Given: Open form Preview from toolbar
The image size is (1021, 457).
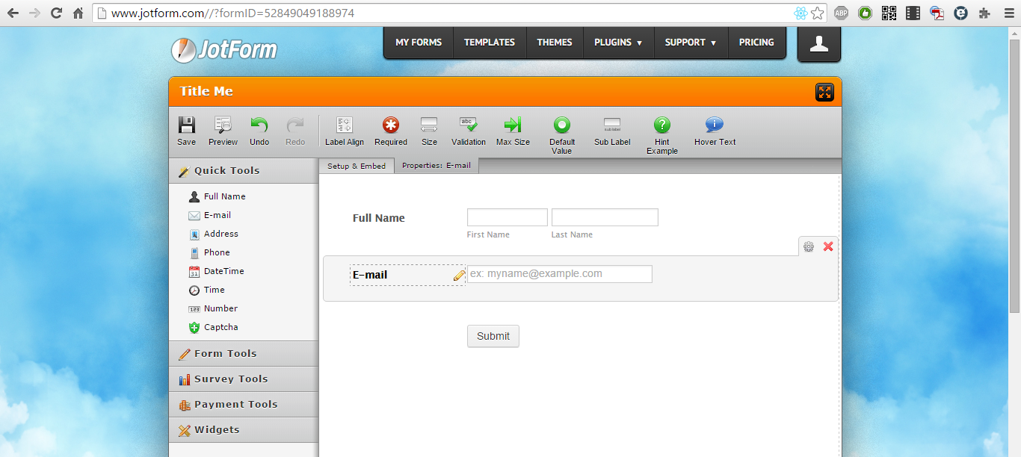Looking at the screenshot, I should 223,125.
